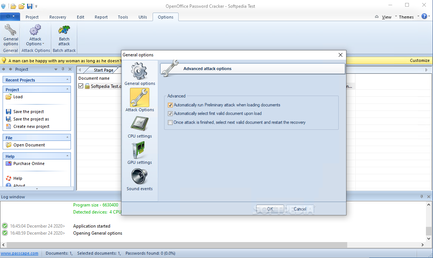Click Cancel in General options dialog

click(300, 209)
